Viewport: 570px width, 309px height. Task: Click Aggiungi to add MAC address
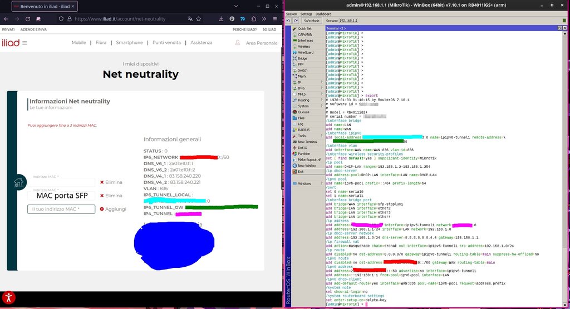coord(113,209)
